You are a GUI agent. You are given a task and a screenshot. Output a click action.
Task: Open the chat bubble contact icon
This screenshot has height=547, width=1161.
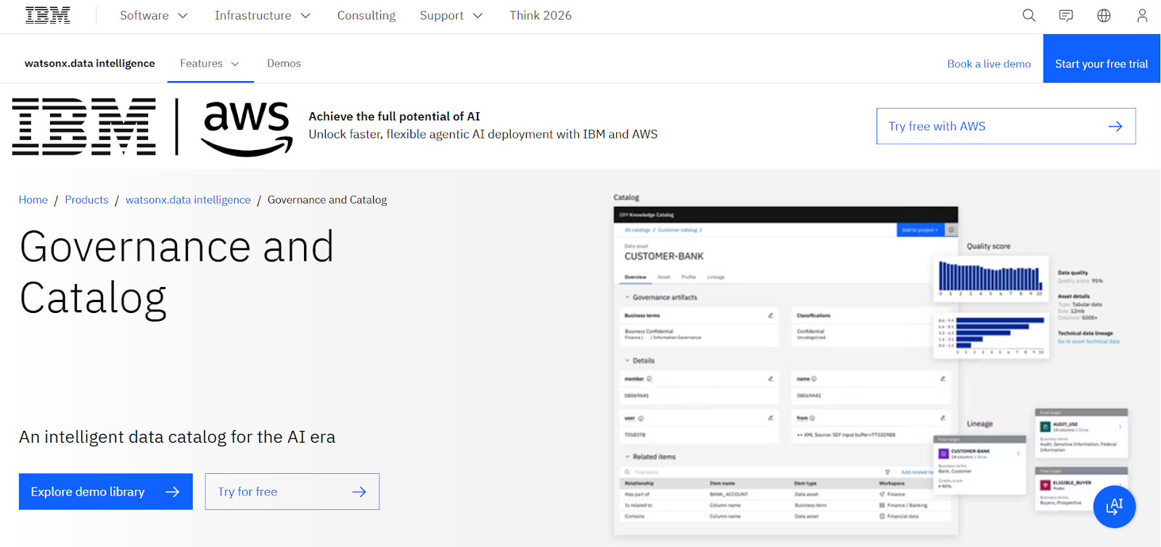(x=1066, y=15)
